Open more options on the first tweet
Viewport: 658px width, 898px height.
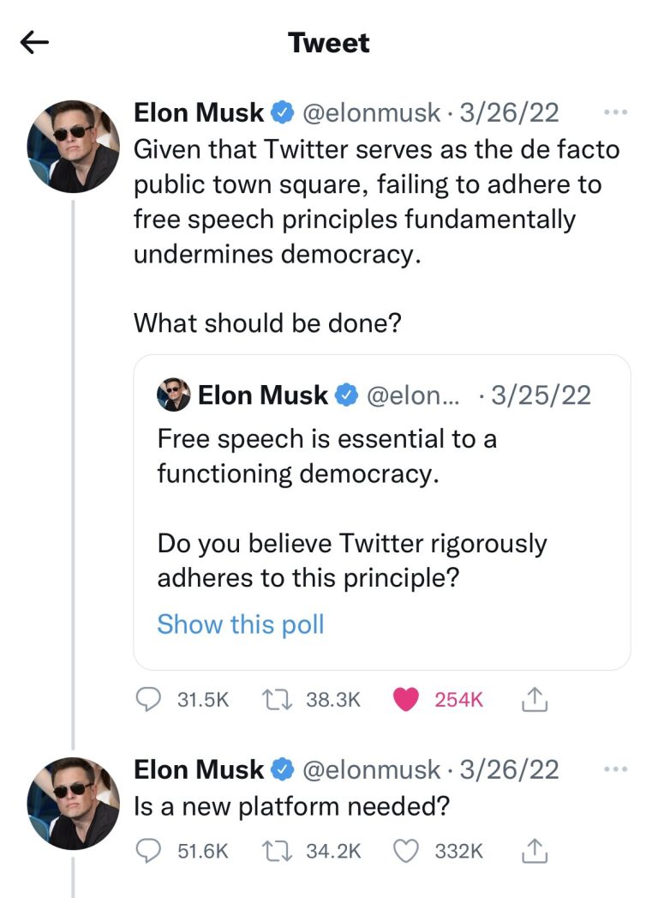coord(615,112)
